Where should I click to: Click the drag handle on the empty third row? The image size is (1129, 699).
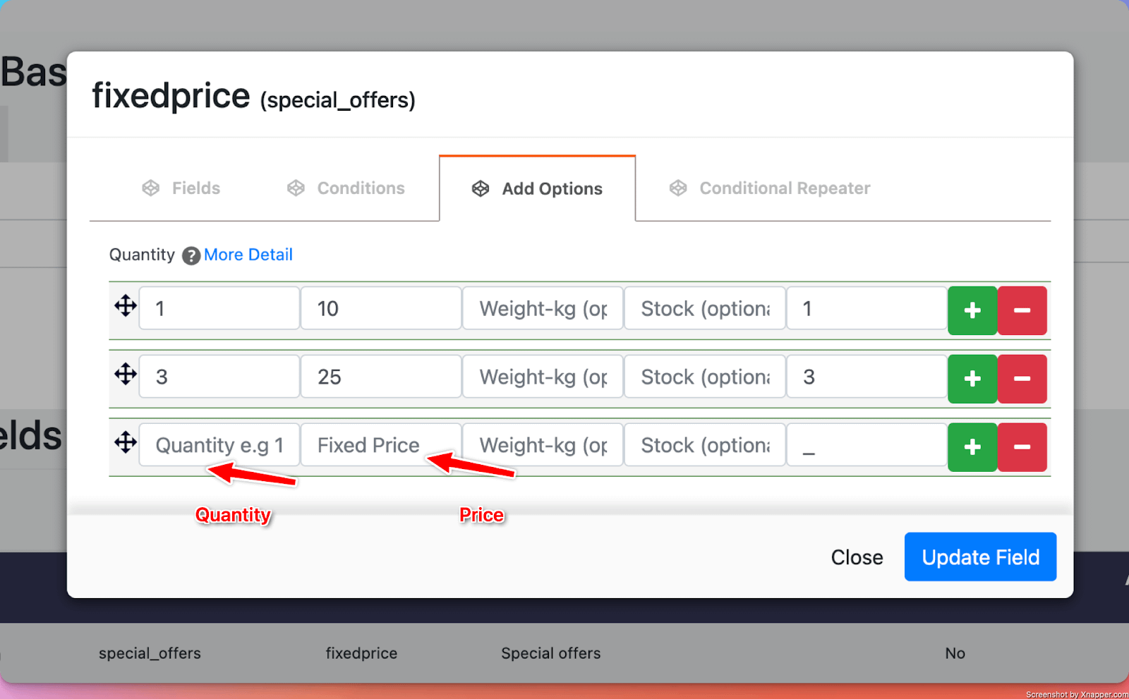tap(126, 442)
